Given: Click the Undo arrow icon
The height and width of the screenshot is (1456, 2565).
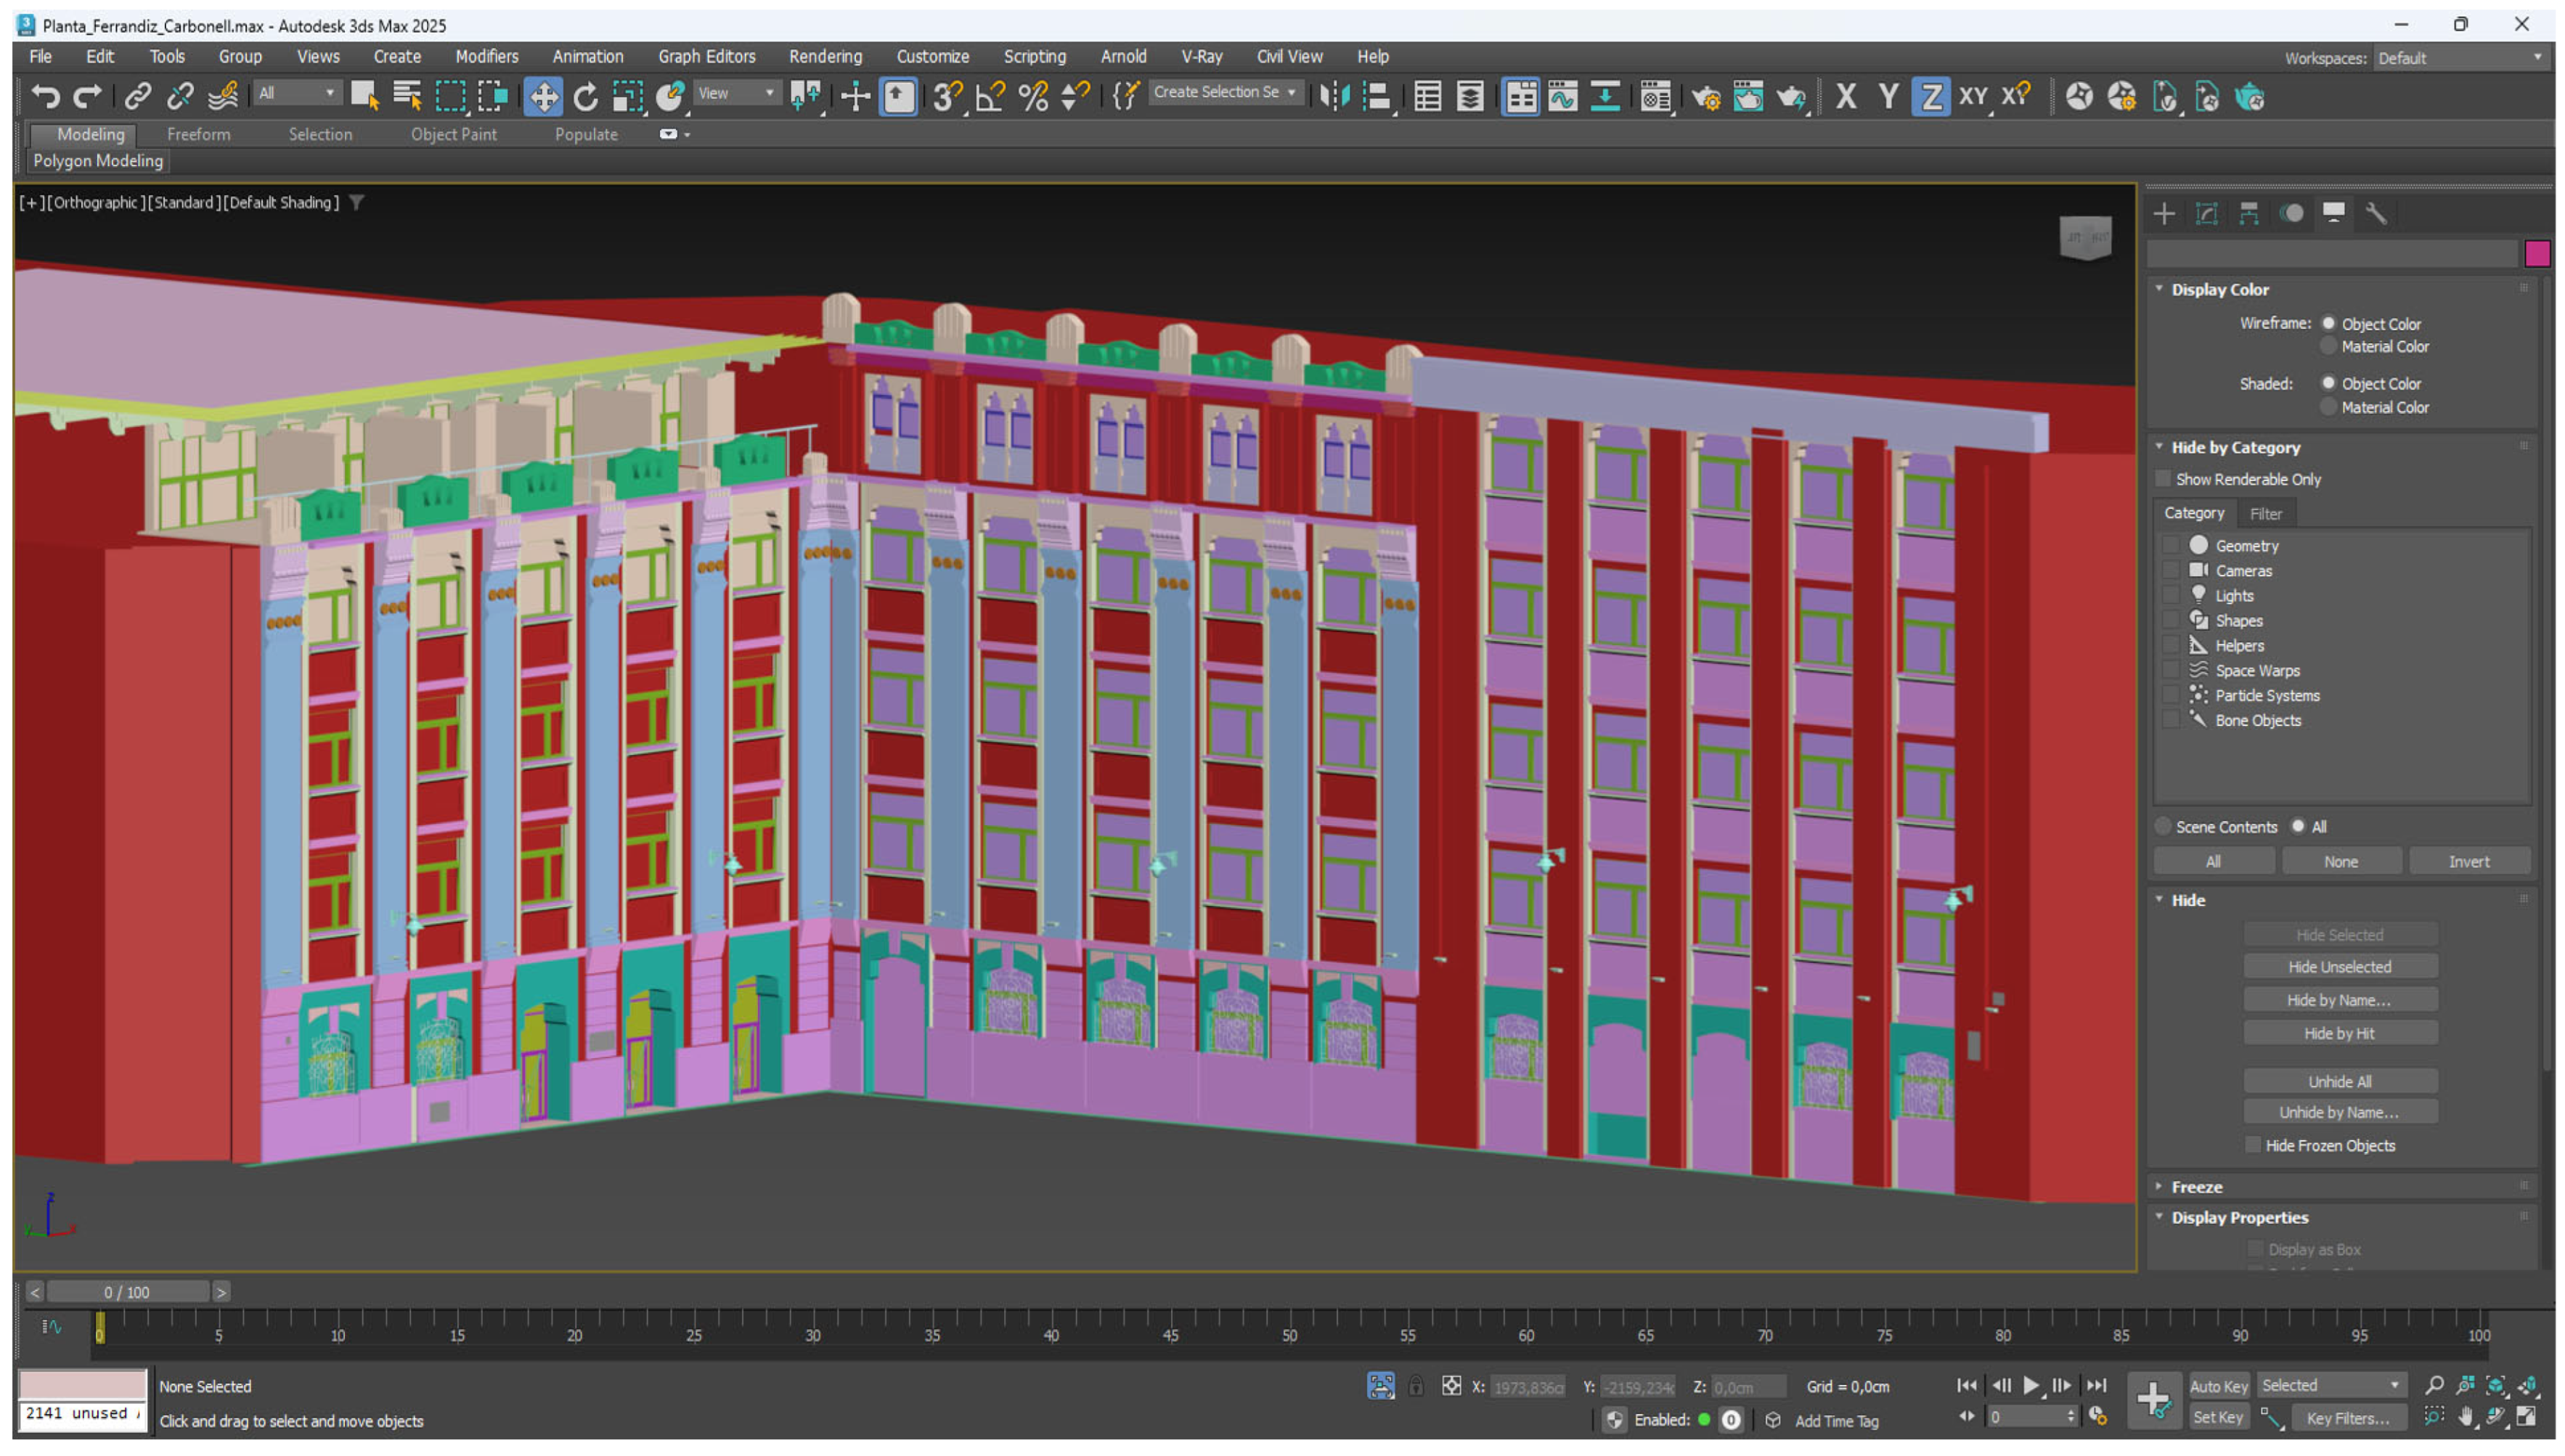Looking at the screenshot, I should click(x=45, y=97).
